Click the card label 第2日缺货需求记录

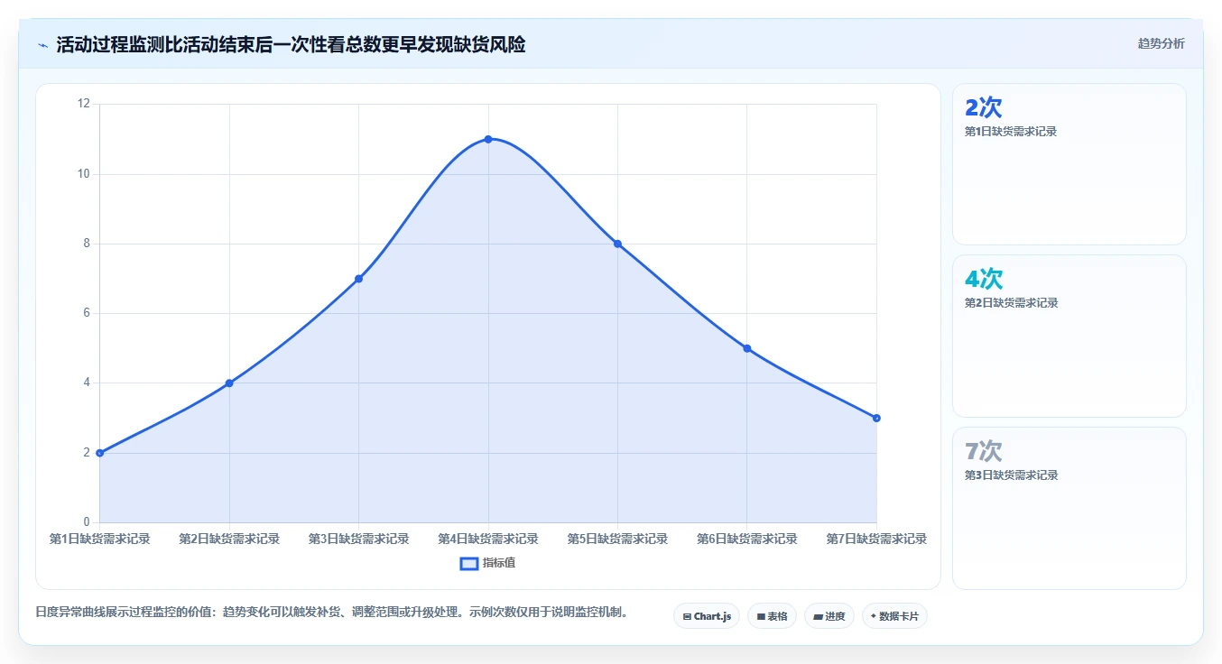tap(1011, 303)
